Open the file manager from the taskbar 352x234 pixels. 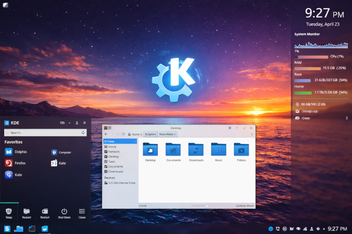[x=19, y=228]
